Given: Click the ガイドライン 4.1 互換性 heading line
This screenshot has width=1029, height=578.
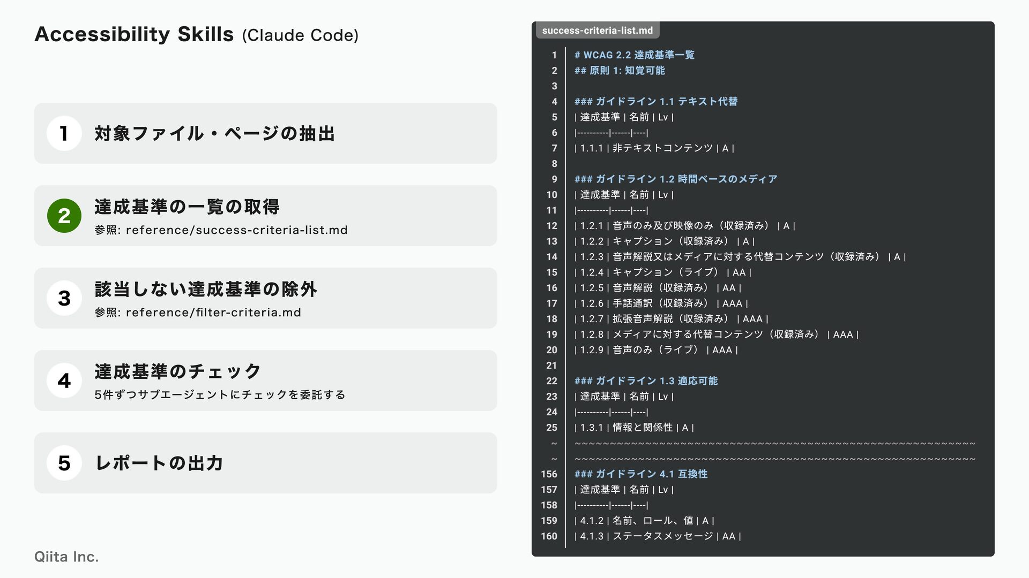Looking at the screenshot, I should tap(640, 474).
